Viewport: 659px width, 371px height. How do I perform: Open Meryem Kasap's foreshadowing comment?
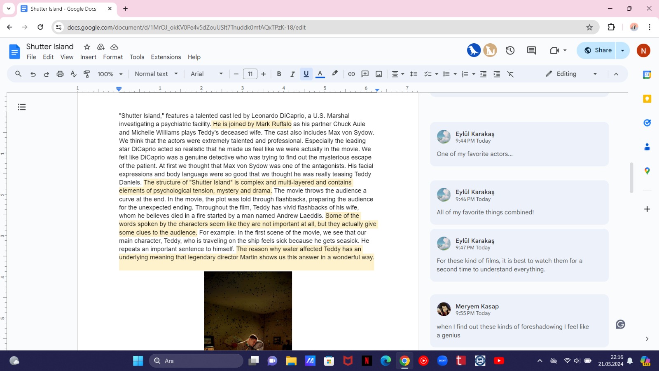coord(519,321)
